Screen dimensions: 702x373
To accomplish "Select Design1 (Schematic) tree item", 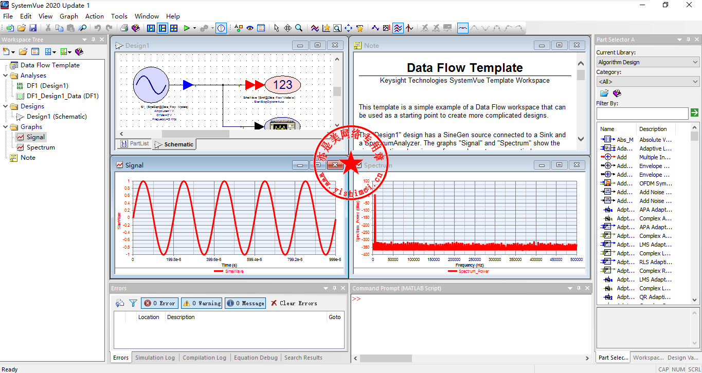I will [57, 117].
